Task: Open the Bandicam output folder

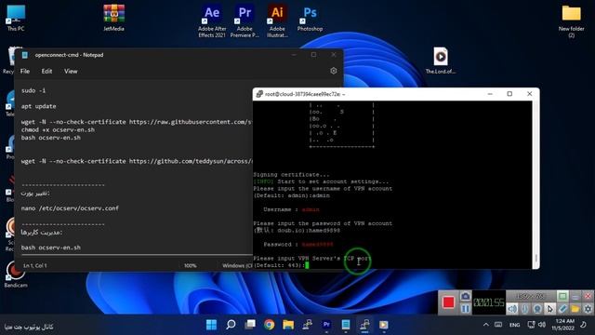Action: (x=575, y=309)
